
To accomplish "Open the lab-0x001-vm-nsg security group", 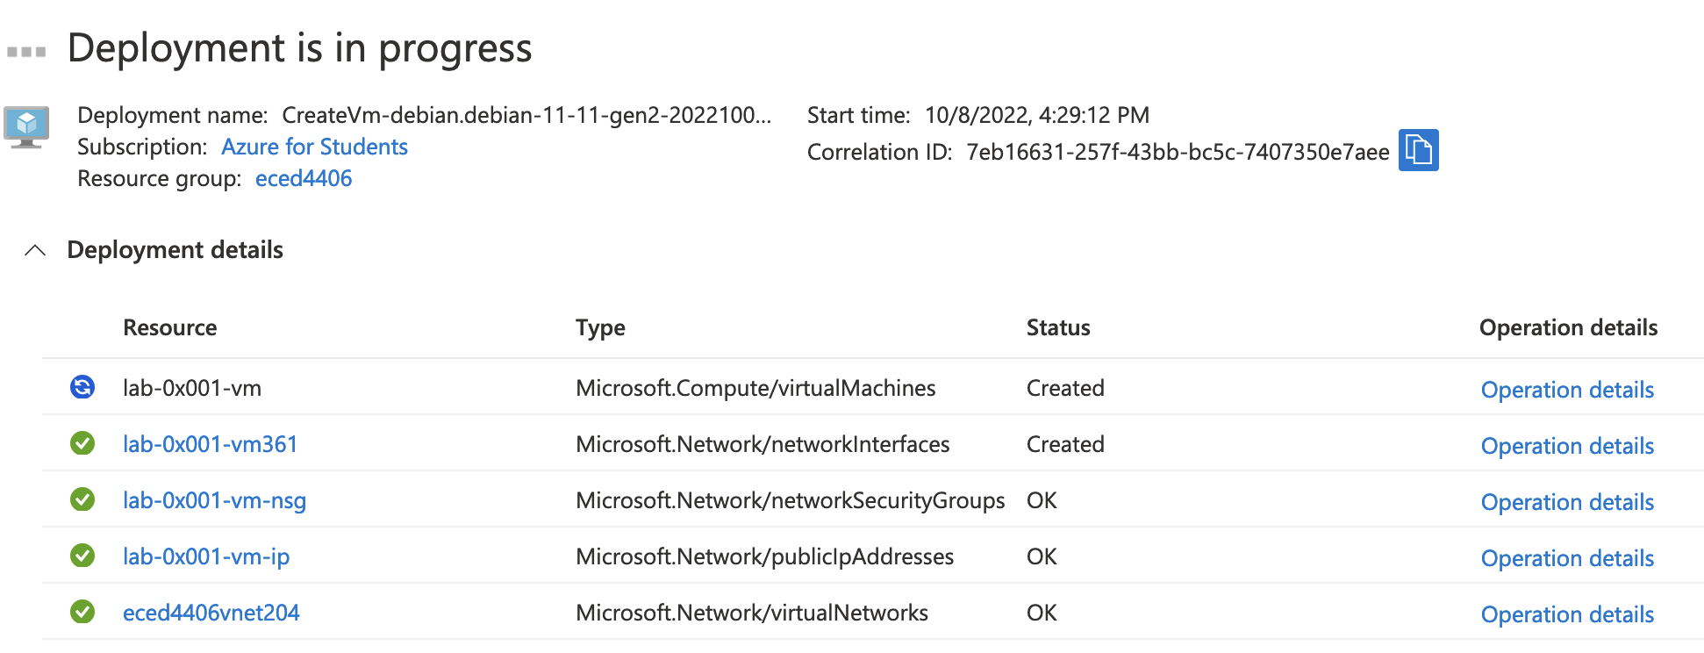I will click(214, 500).
